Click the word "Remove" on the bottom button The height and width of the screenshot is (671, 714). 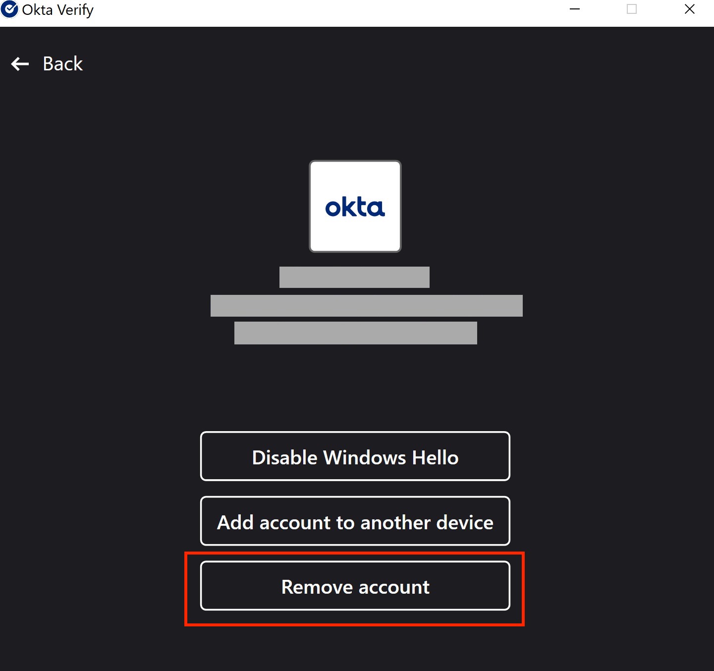pyautogui.click(x=317, y=587)
